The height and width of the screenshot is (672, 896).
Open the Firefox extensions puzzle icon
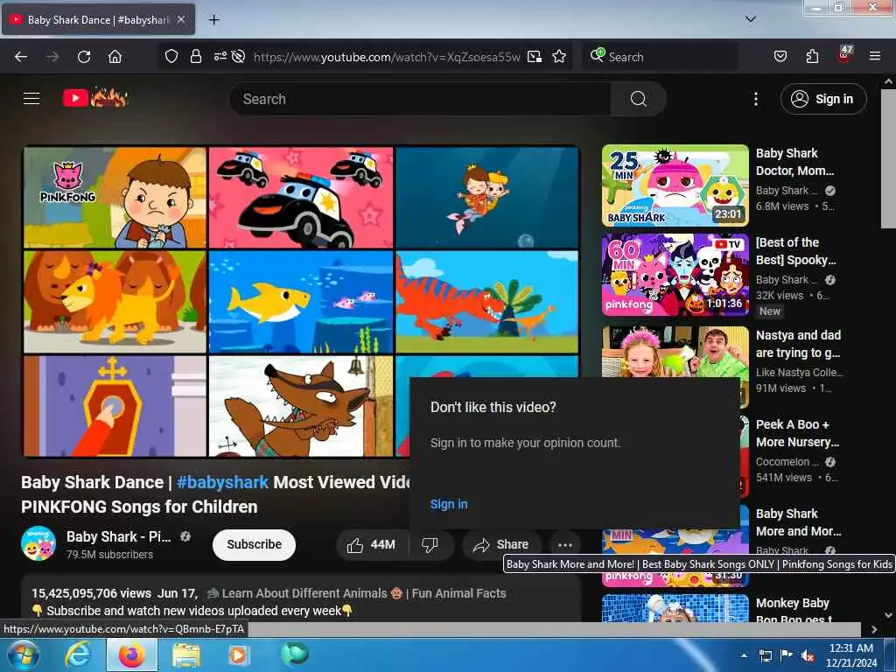coord(812,56)
